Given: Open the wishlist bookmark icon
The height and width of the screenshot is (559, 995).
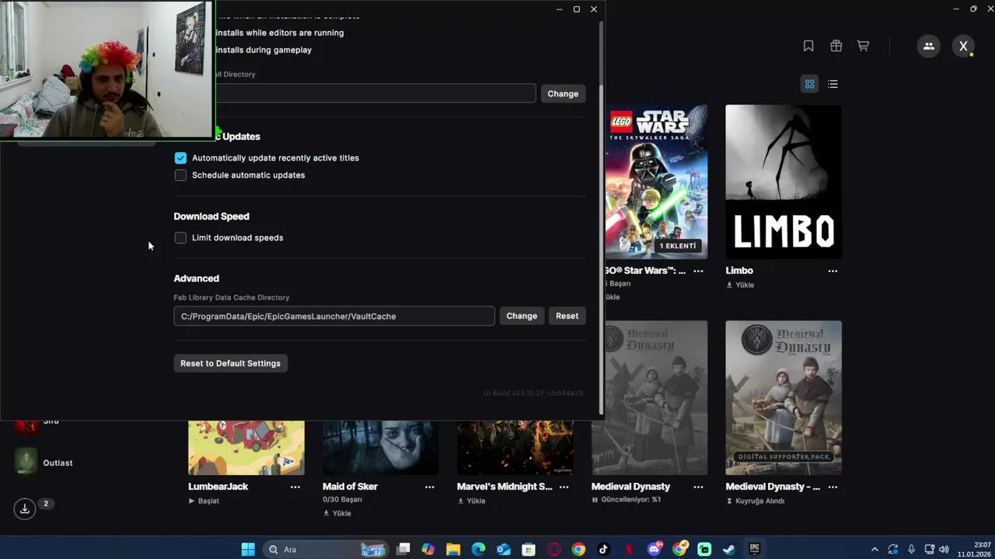Looking at the screenshot, I should (808, 46).
